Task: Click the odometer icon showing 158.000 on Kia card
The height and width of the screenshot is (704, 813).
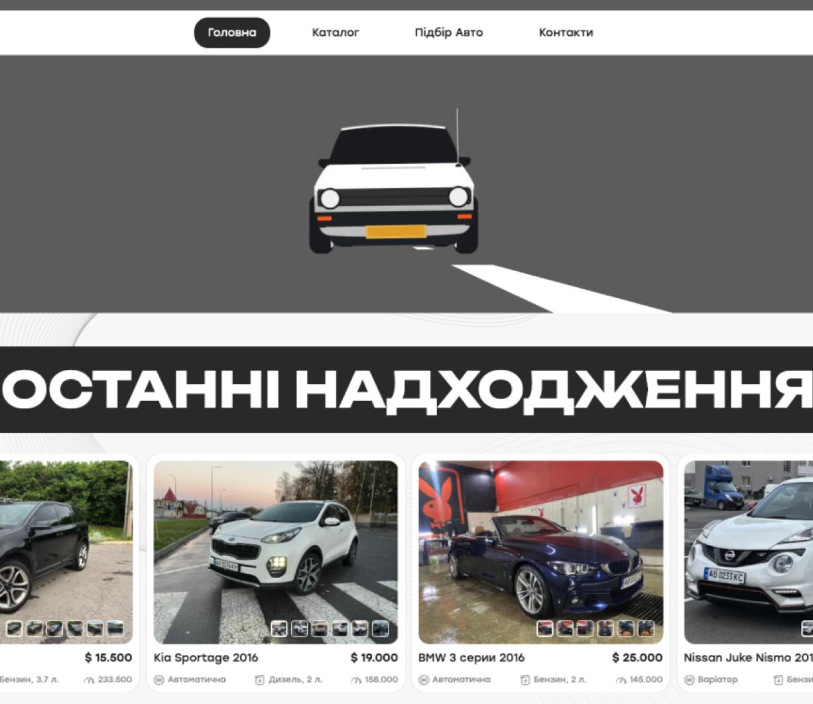Action: click(x=354, y=679)
